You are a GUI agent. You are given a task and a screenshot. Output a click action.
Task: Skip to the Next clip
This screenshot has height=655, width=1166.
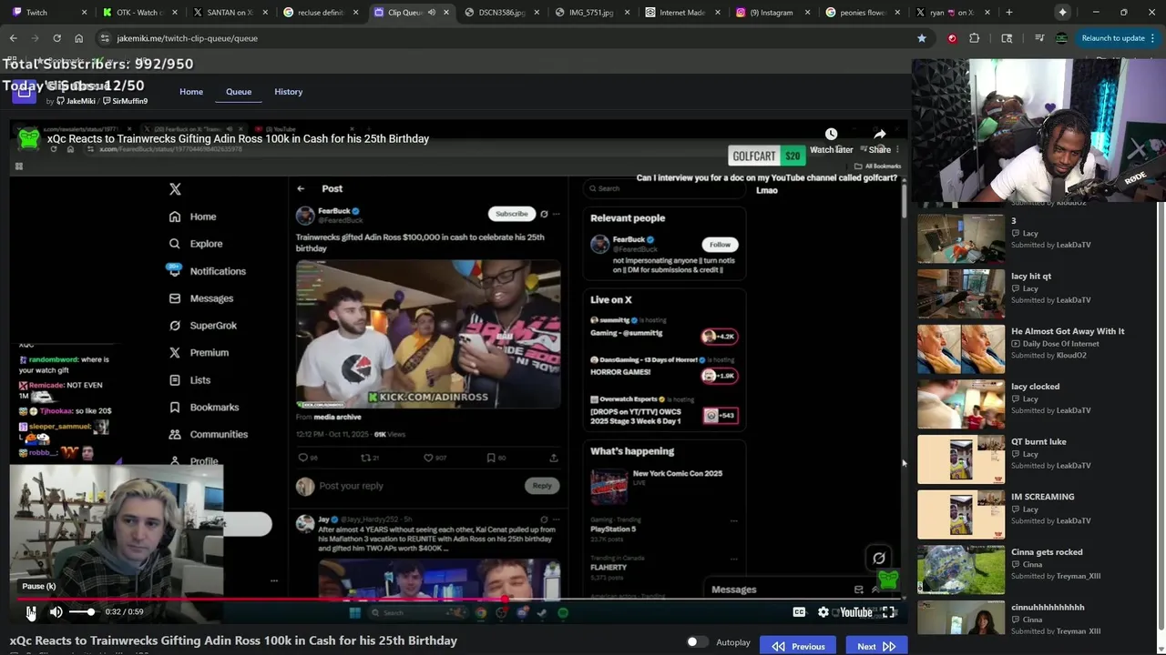[876, 646]
